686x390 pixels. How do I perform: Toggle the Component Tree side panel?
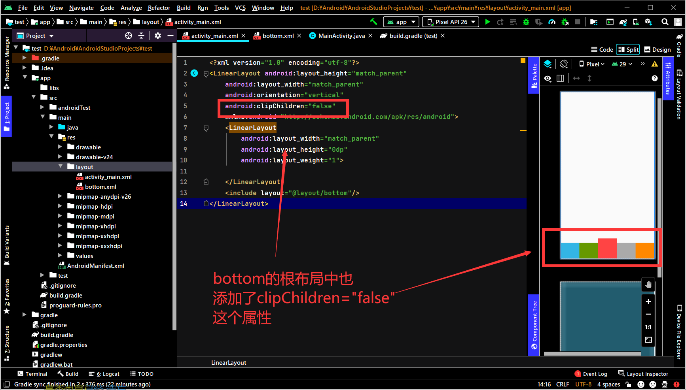(x=534, y=325)
